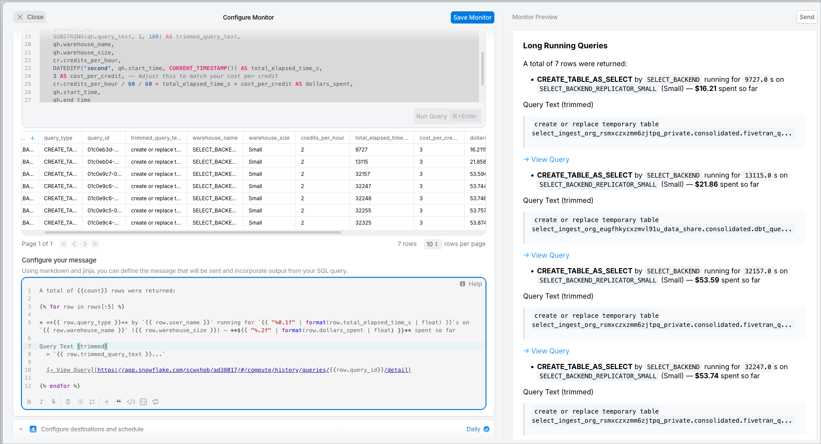Close the Configure Monitor dialog
Screen dimensions: 821x444
30,17
